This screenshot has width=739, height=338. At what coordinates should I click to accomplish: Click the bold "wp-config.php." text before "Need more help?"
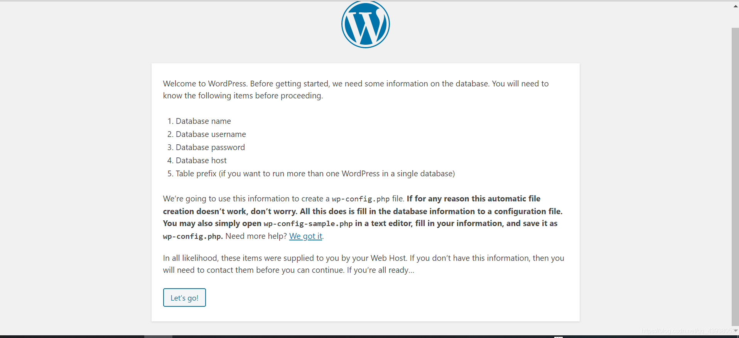tap(193, 236)
